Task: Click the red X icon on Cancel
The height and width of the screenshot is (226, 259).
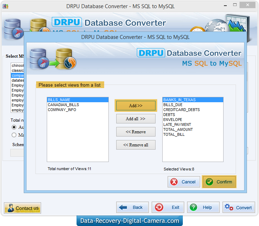Action: coord(174,182)
